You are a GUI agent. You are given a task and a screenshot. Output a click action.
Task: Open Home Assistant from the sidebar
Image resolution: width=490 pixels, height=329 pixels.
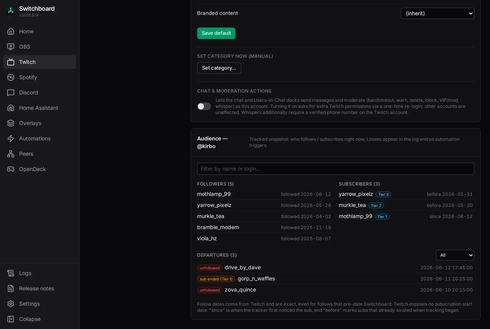(x=40, y=108)
